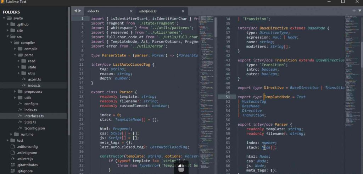Close the index.ts tab

coord(131,11)
